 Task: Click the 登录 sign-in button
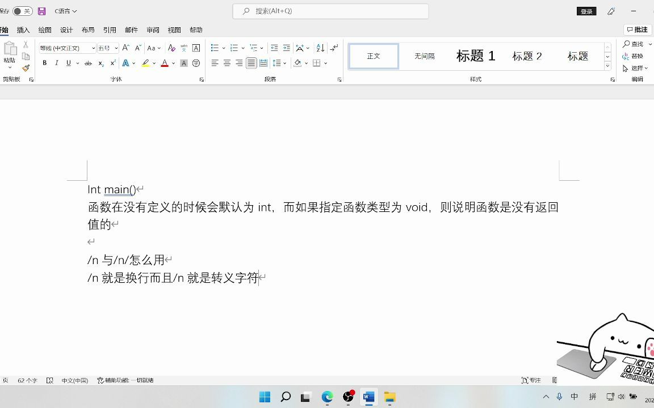[586, 11]
